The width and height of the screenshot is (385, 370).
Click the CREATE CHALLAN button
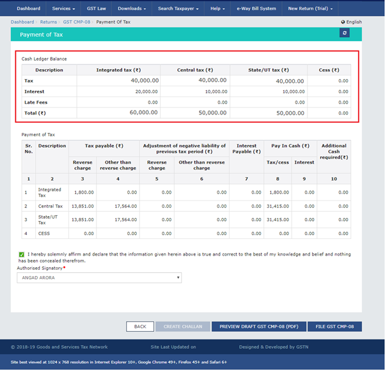(x=182, y=327)
